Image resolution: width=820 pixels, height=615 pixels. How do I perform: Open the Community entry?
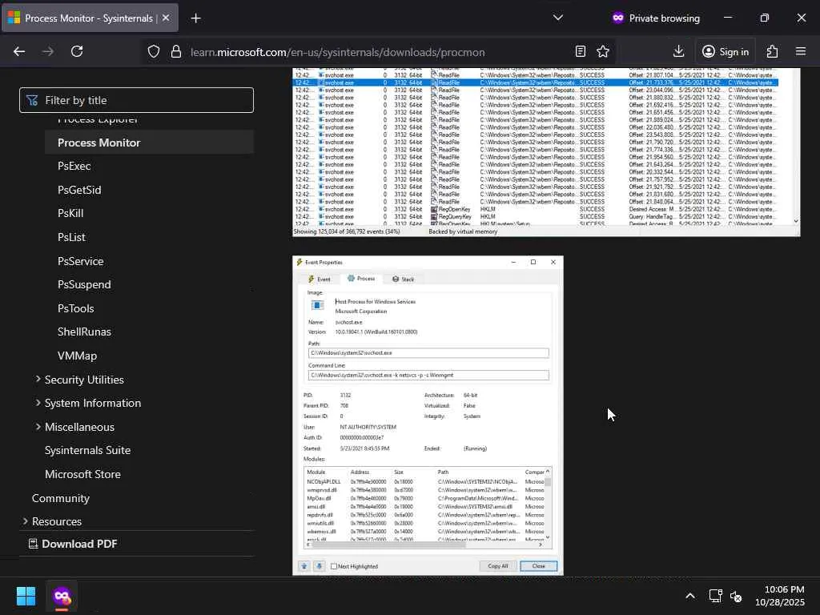[61, 498]
